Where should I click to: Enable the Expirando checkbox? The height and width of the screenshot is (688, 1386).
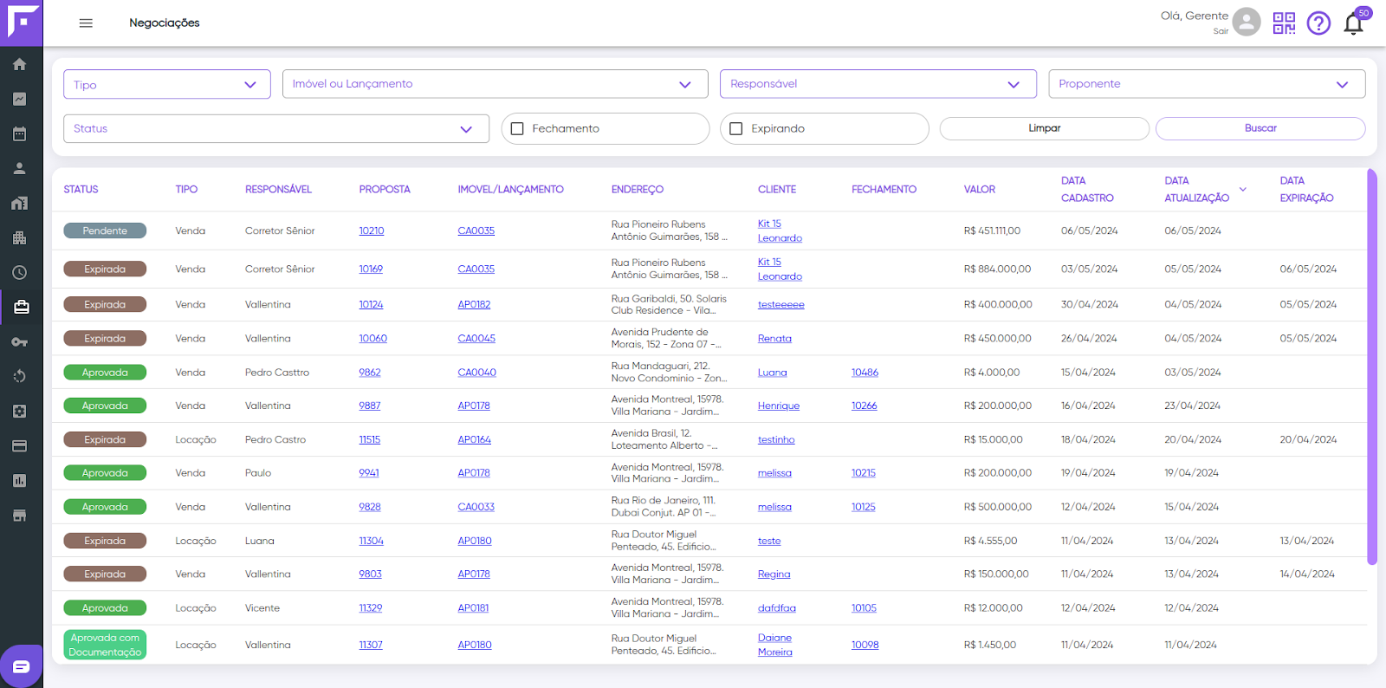736,128
